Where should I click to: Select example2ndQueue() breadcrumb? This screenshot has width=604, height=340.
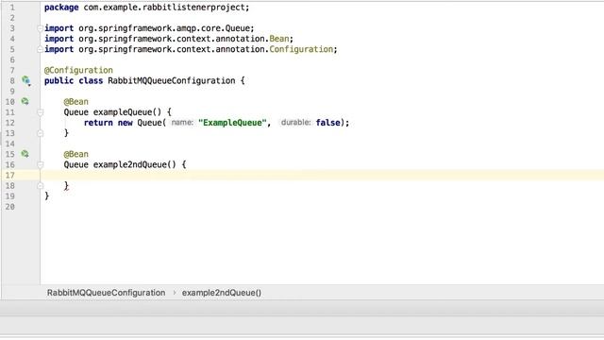222,293
